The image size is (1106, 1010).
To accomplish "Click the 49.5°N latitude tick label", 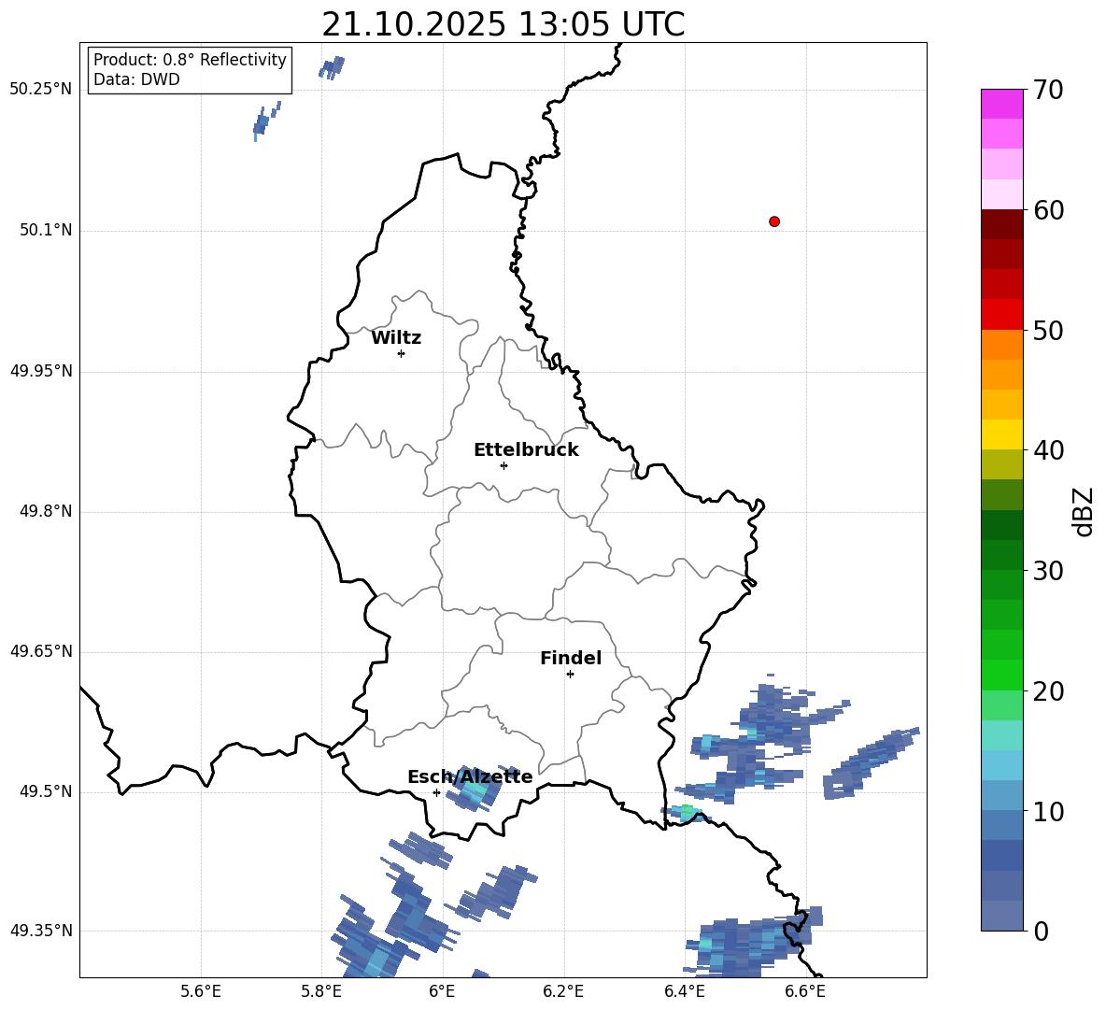I will (x=46, y=791).
